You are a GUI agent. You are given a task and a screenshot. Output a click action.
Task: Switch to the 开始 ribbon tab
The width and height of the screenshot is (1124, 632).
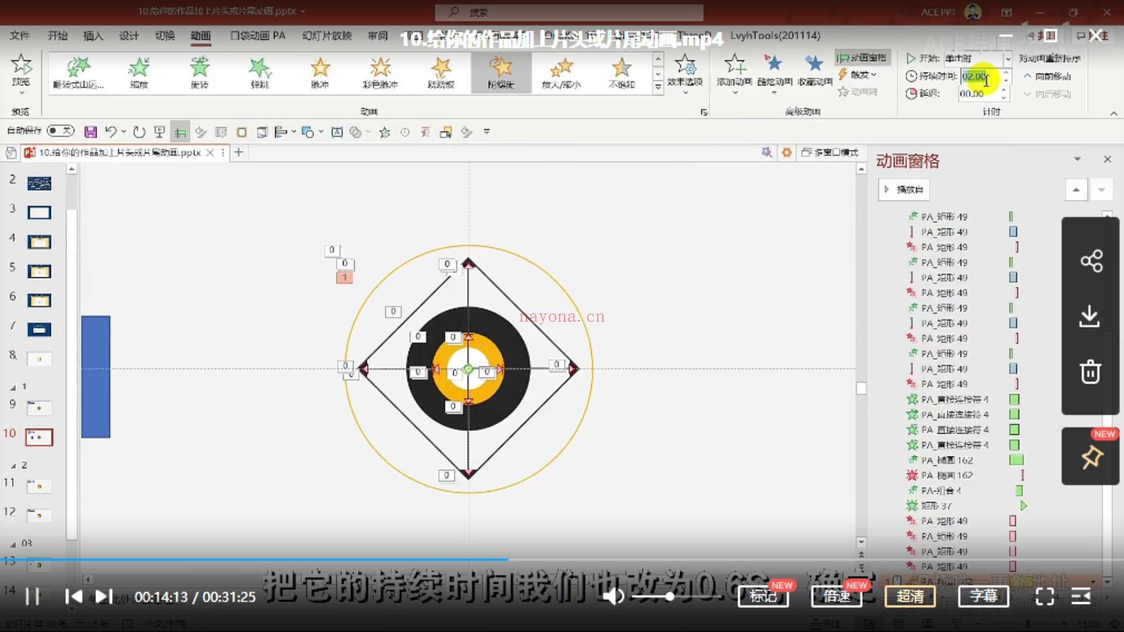click(x=57, y=36)
